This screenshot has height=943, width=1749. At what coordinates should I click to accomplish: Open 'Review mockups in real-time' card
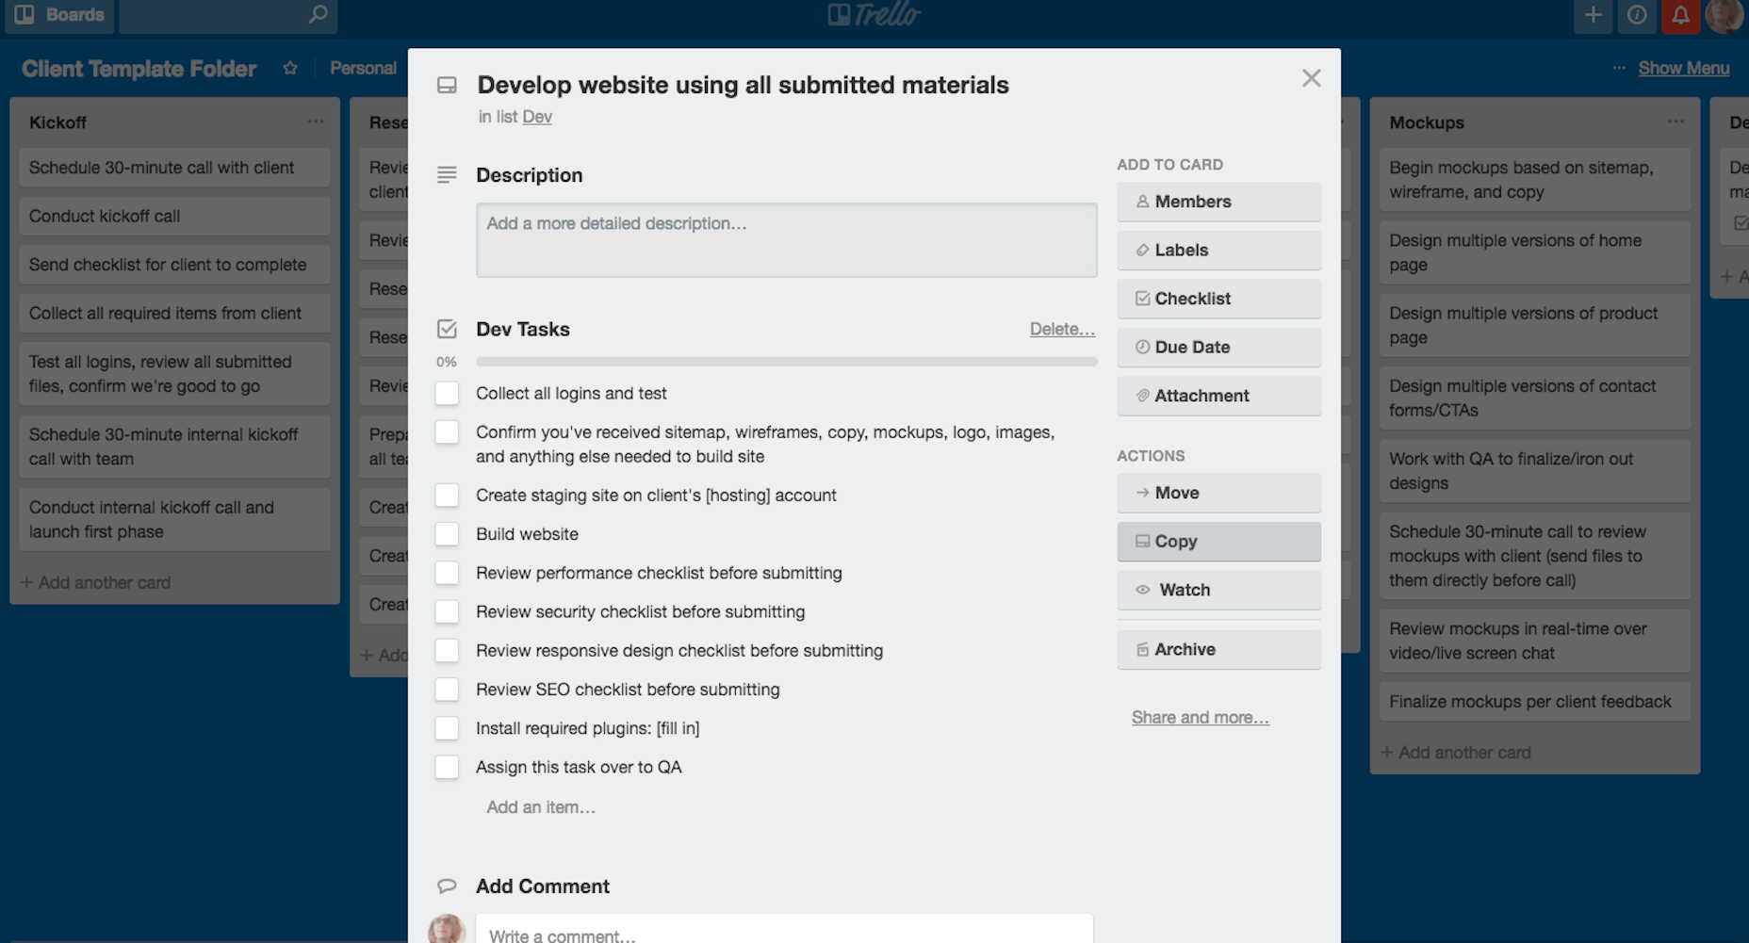pyautogui.click(x=1534, y=641)
